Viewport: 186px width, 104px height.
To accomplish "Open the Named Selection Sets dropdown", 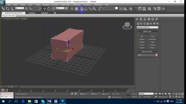I will (117, 8).
